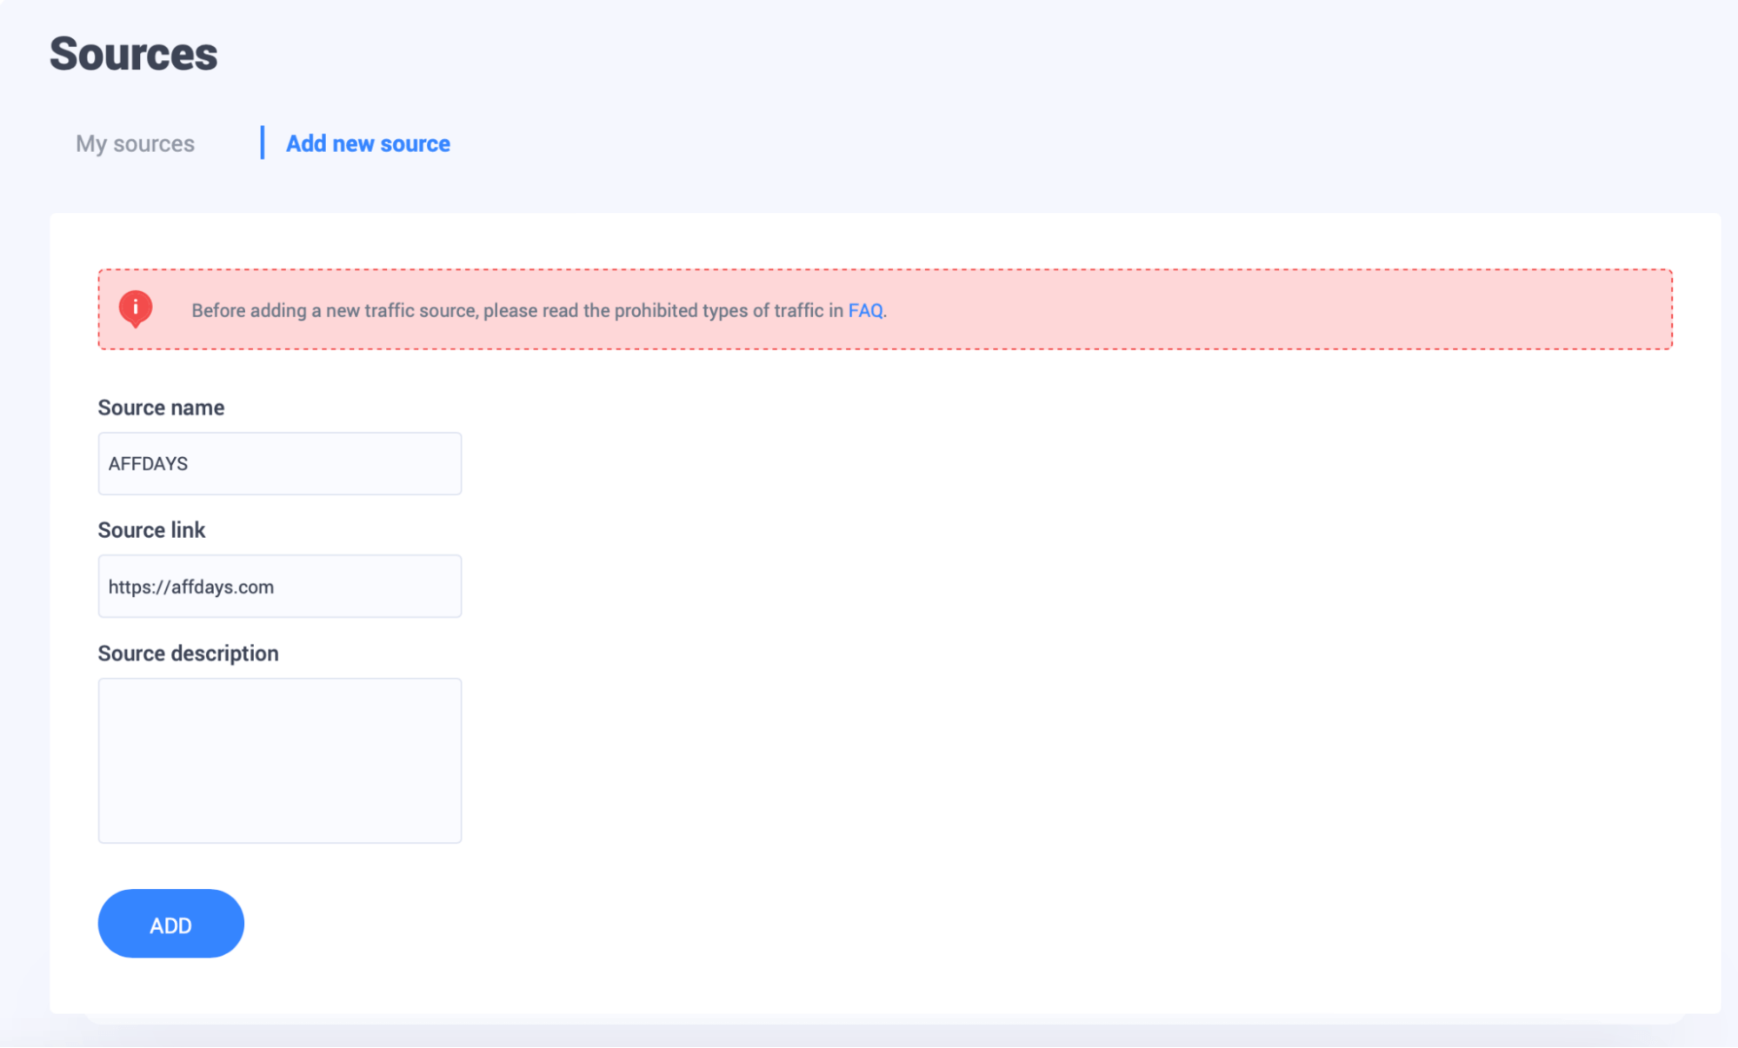The image size is (1738, 1048).
Task: Click the red info icon in the alert
Action: tap(136, 308)
